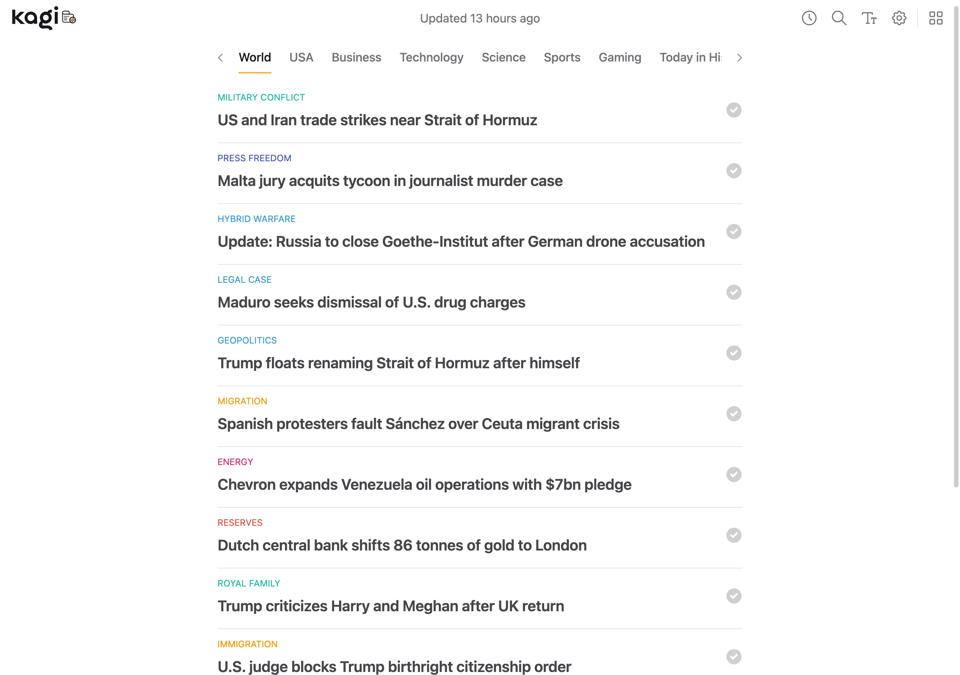960x675 pixels.
Task: Open the font size settings icon
Action: click(869, 18)
